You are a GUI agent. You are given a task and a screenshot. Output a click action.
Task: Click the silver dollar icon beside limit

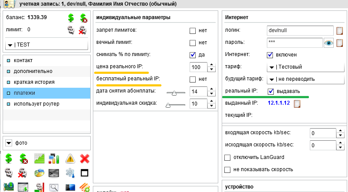[71, 30]
